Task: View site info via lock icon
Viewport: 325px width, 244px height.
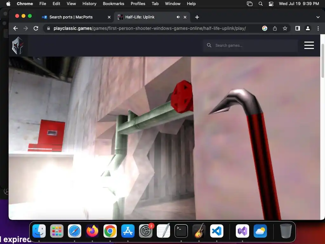Action: [49, 28]
